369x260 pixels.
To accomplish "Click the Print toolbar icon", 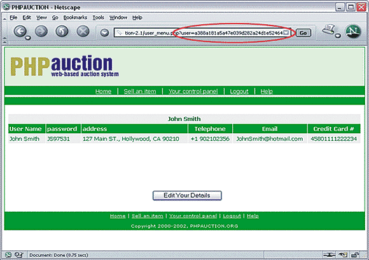I will pos(329,29).
